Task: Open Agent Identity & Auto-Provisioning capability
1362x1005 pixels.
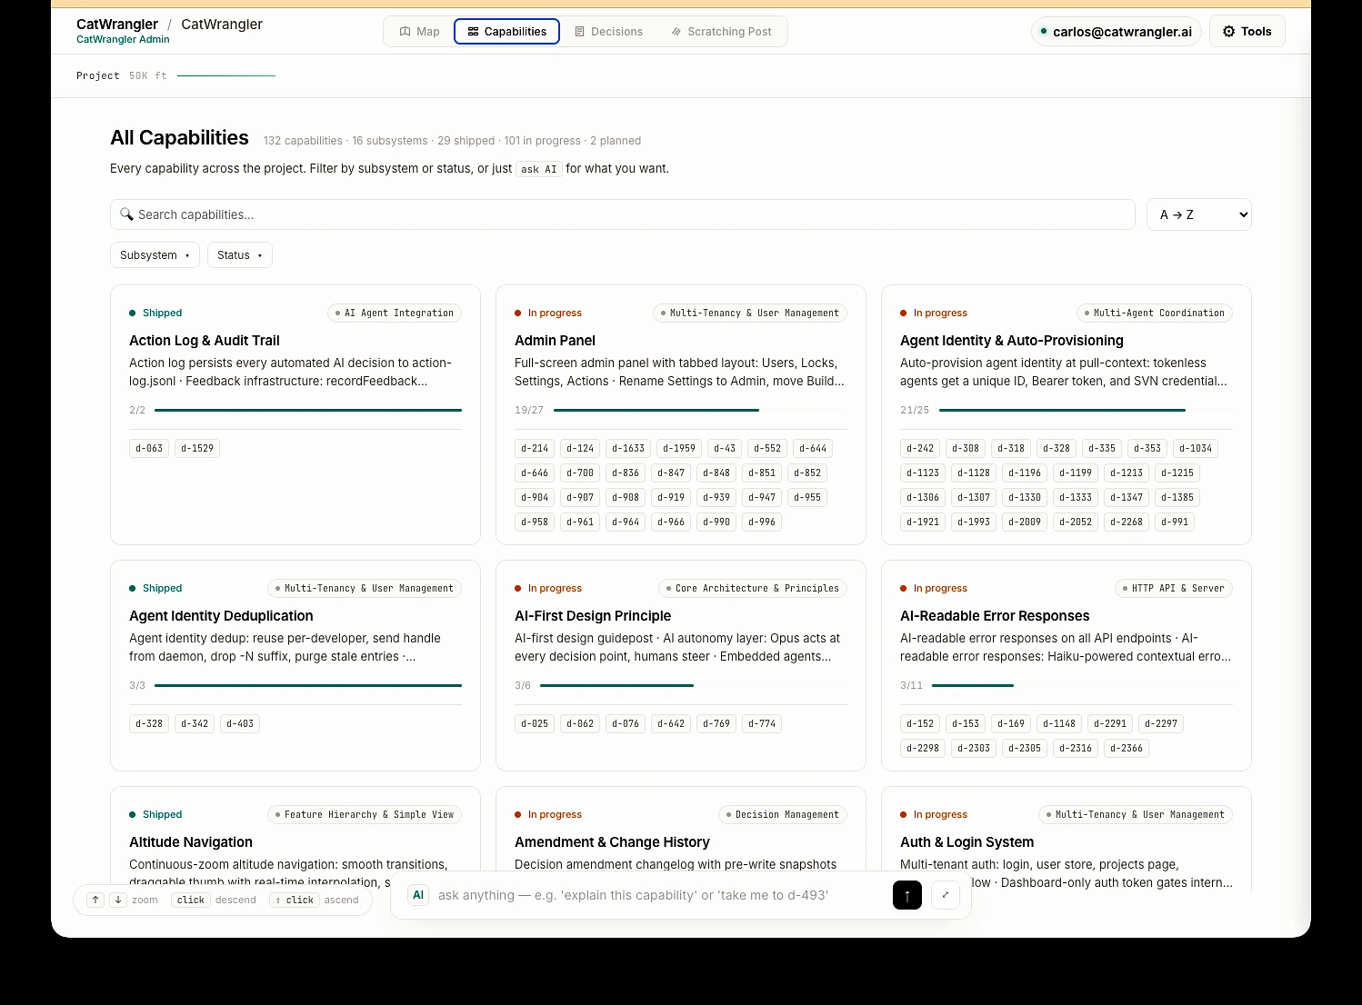Action: [x=1011, y=341]
